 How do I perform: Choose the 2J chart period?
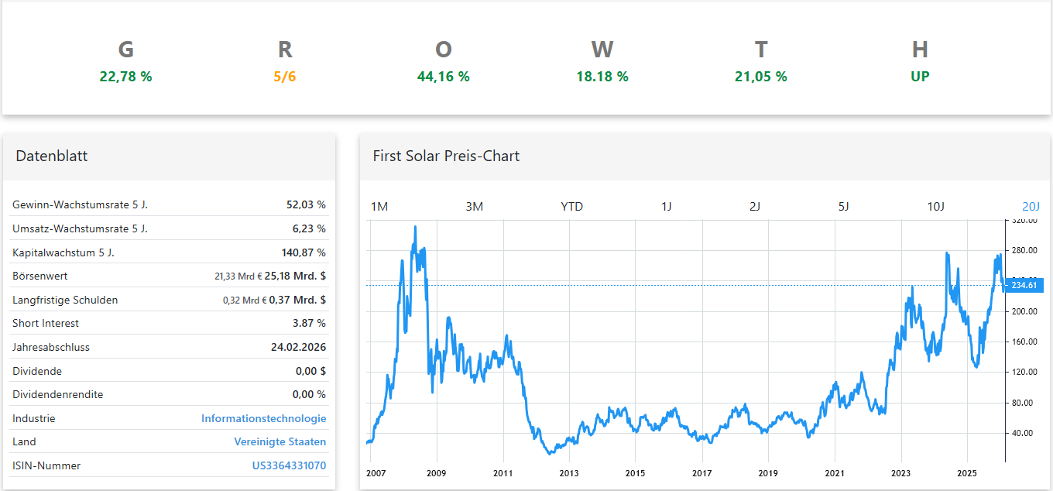click(754, 206)
